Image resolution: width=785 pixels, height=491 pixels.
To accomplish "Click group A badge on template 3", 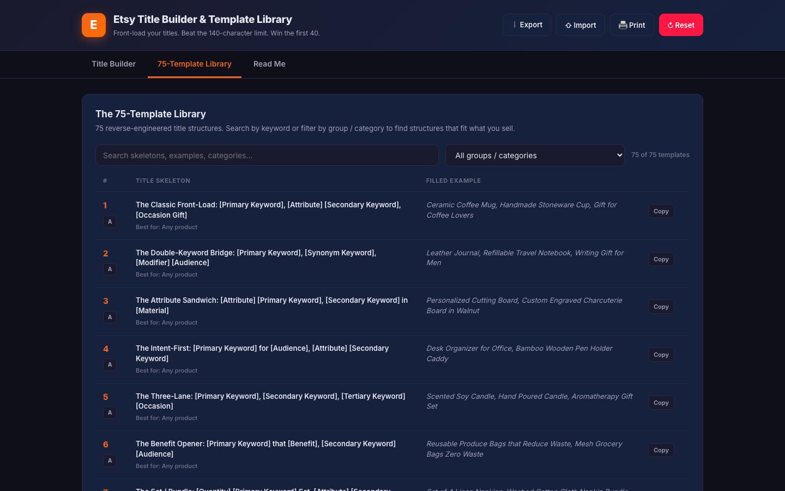I will click(x=110, y=317).
